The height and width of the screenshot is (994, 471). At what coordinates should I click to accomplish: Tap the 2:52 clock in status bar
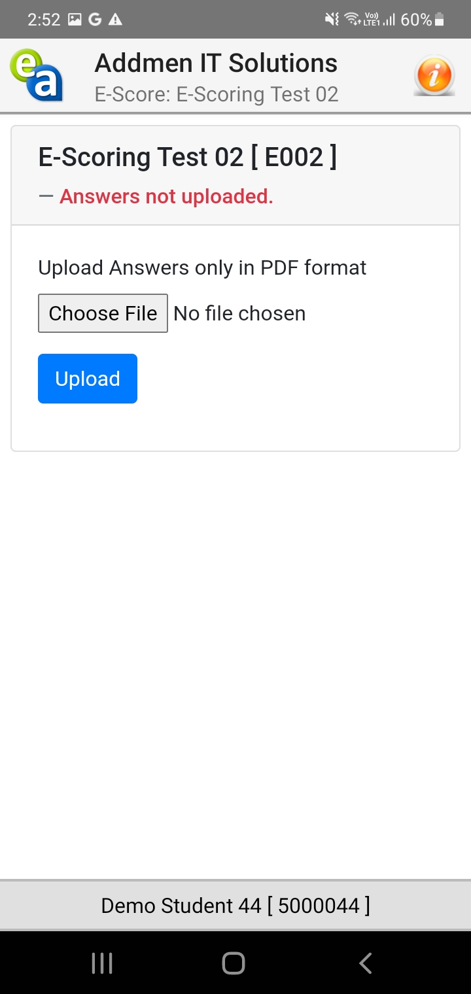44,20
